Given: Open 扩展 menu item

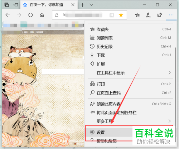Looking at the screenshot, I should [130, 64].
